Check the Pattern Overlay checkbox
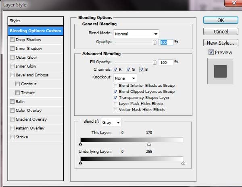The height and width of the screenshot is (187, 242). click(12, 128)
